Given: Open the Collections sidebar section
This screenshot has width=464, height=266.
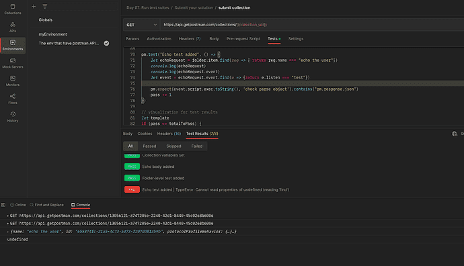Looking at the screenshot, I should click(13, 9).
